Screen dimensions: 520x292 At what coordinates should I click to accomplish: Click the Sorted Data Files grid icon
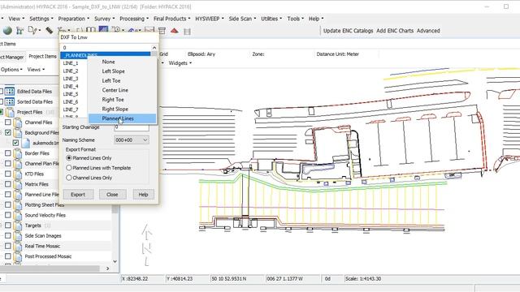tap(10, 101)
